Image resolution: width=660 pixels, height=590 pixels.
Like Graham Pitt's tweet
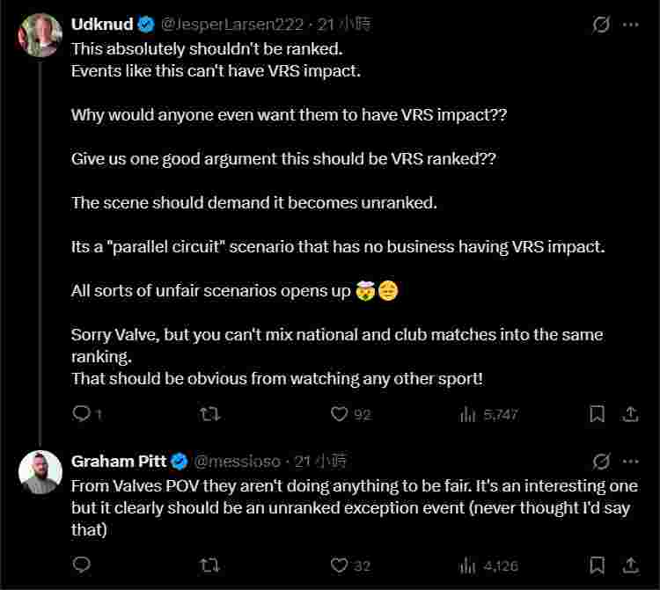(340, 565)
